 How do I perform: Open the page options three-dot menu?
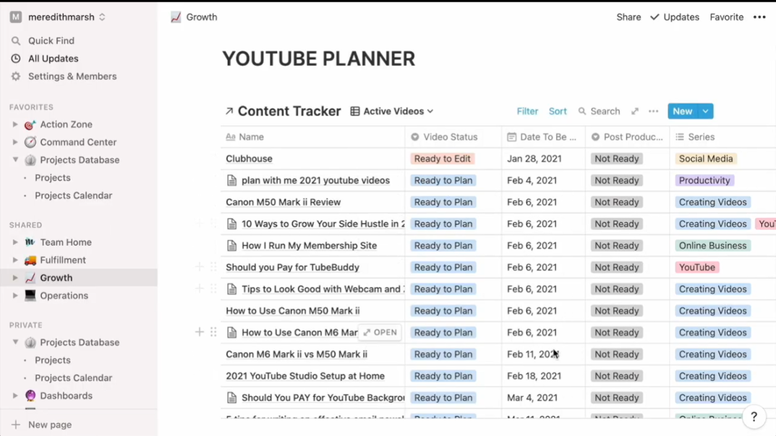(x=759, y=17)
